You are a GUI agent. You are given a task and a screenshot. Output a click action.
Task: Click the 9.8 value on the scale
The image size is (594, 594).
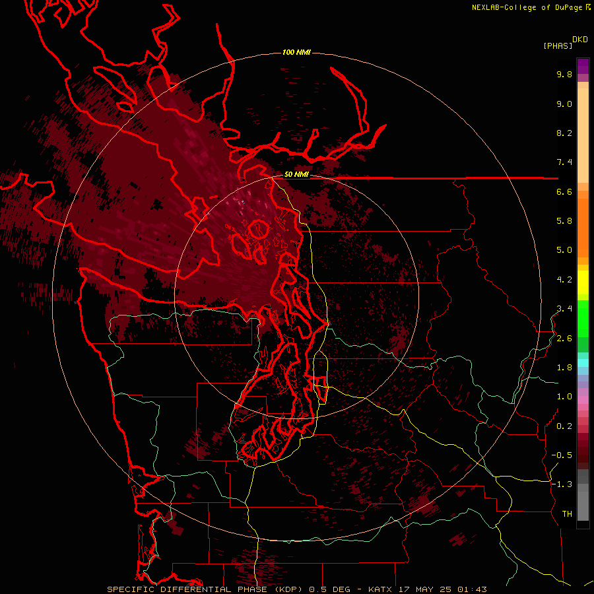click(x=564, y=74)
